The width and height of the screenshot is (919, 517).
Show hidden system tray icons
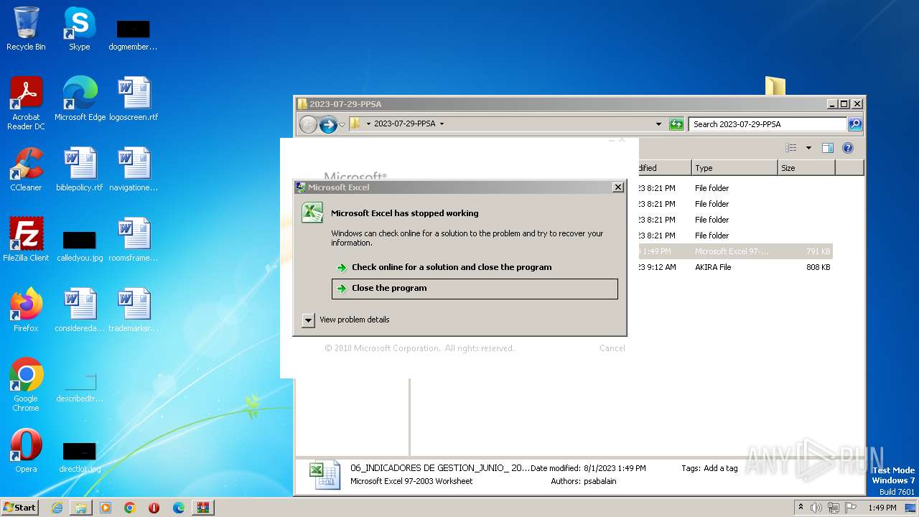coord(801,508)
